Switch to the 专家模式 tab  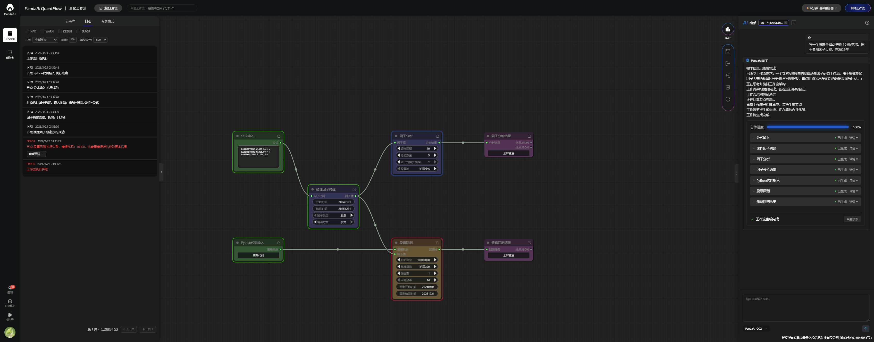click(107, 21)
